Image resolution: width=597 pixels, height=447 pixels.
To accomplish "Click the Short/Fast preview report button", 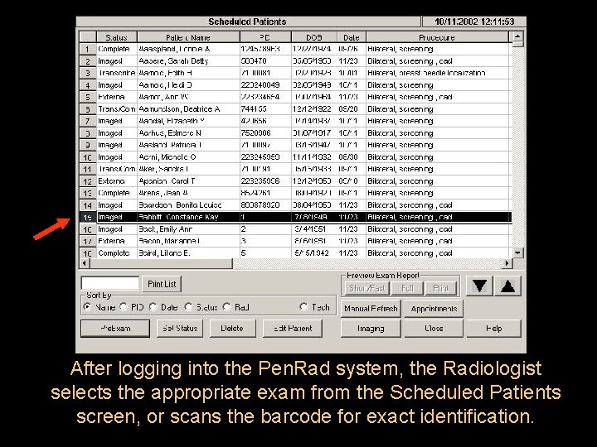I will coord(367,289).
